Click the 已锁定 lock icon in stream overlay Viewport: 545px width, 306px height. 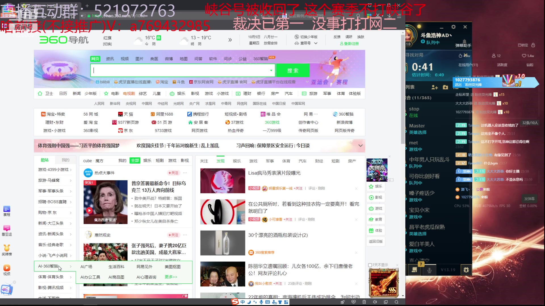coord(533,45)
